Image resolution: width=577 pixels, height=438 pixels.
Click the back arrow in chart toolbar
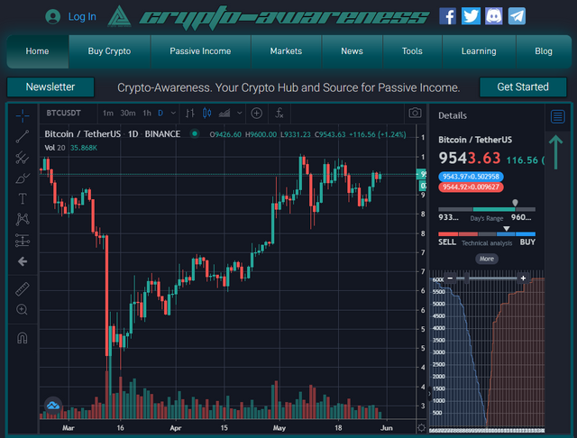23,261
